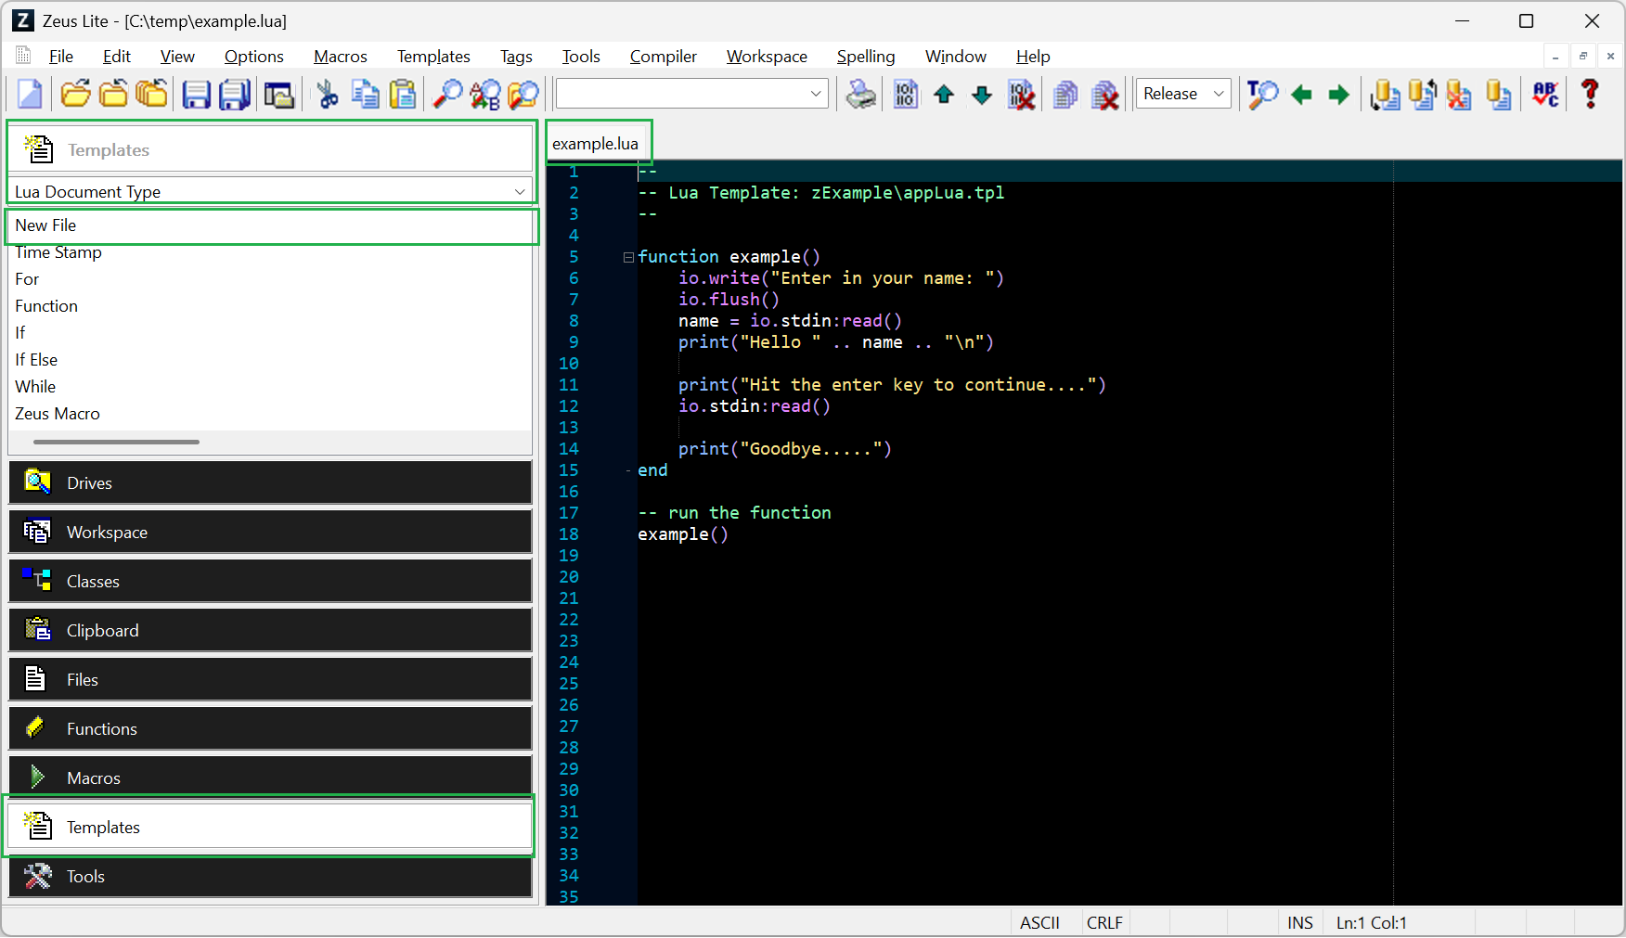Click the Find and Replace A-to-B icon

[485, 94]
